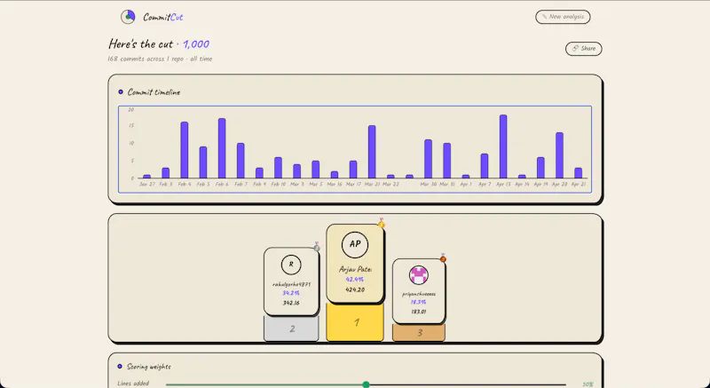Click '168 commits across 1 repo' subtitle
The height and width of the screenshot is (388, 710).
pos(160,59)
